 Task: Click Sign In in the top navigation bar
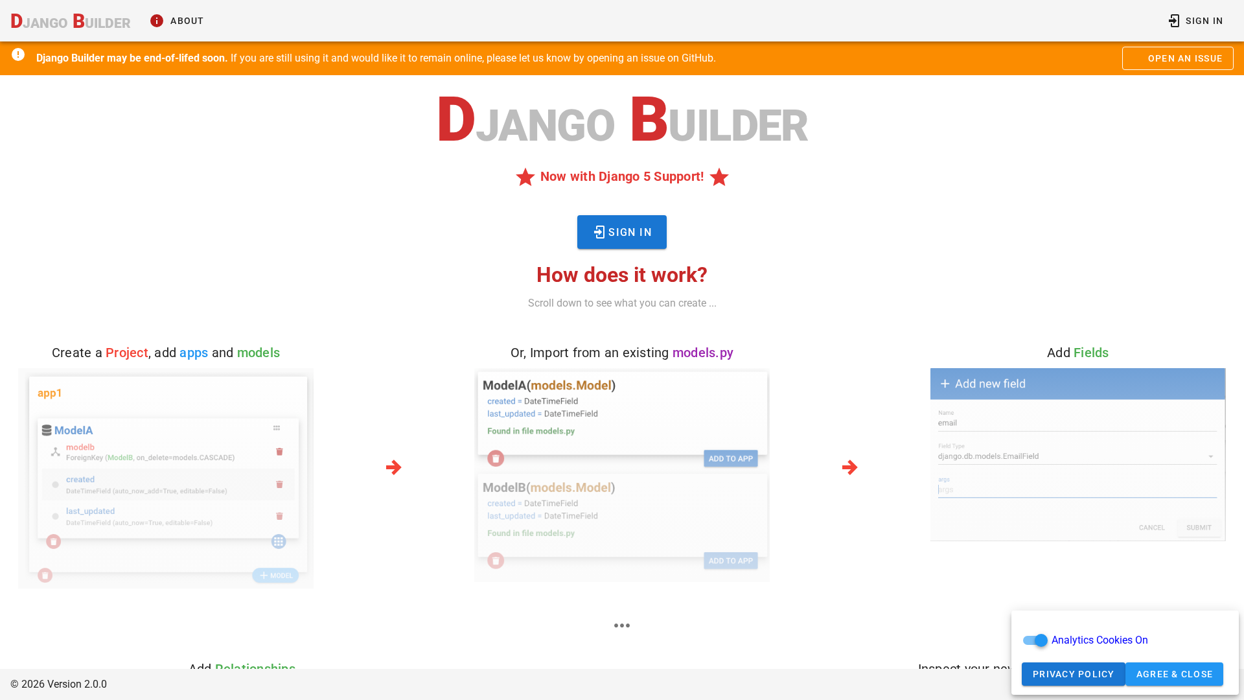[x=1195, y=21]
